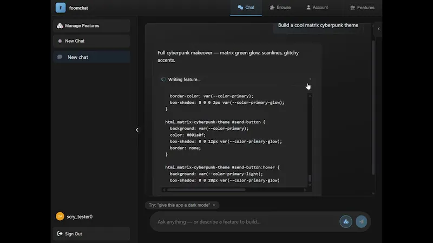Click the scry_tester0 username
The height and width of the screenshot is (243, 433).
click(x=80, y=217)
